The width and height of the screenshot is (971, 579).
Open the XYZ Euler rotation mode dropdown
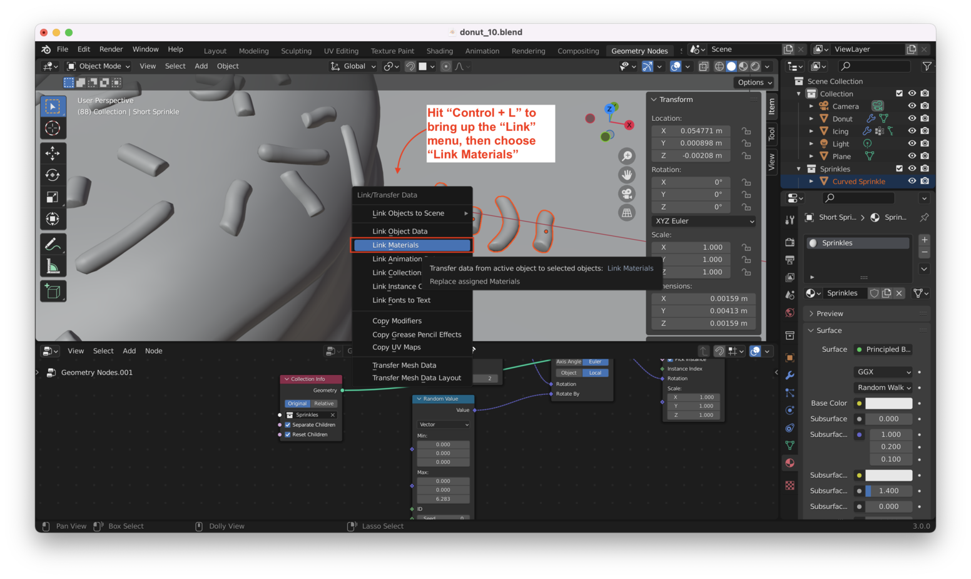click(x=704, y=221)
